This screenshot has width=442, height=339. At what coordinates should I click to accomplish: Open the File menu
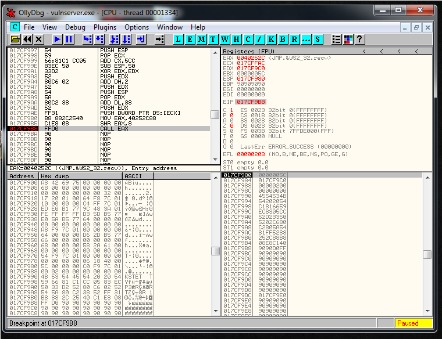point(29,27)
